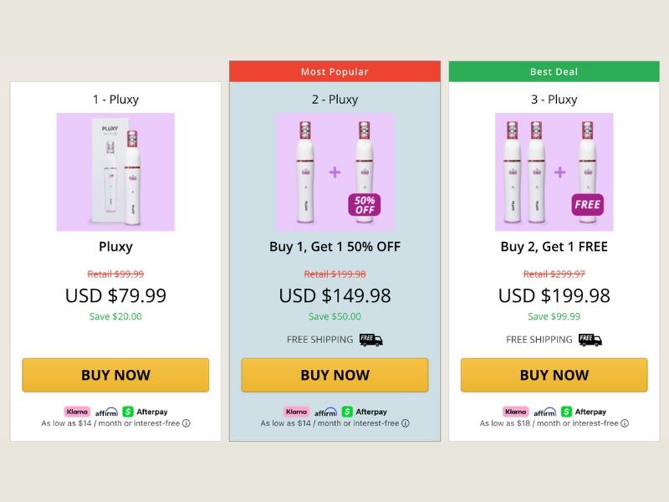Click the info icon under 1-Pluxy financing
Screen dimensions: 669x502
[x=186, y=423]
